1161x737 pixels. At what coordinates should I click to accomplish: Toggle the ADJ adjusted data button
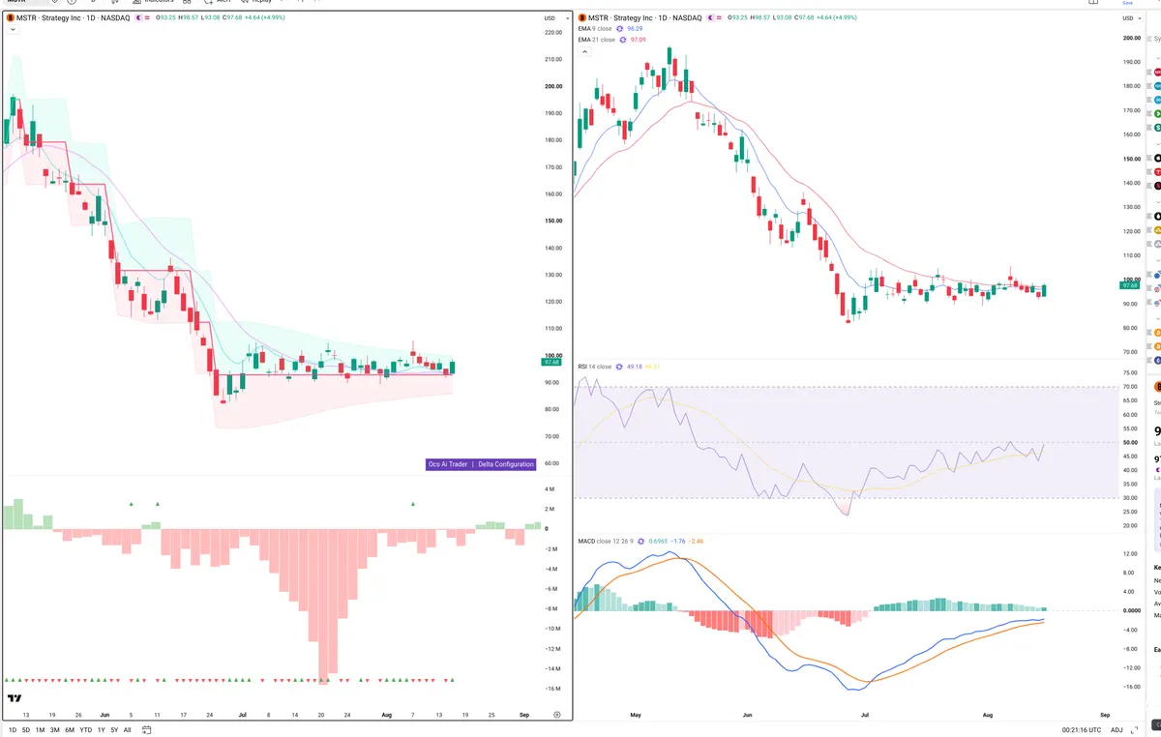point(1116,730)
